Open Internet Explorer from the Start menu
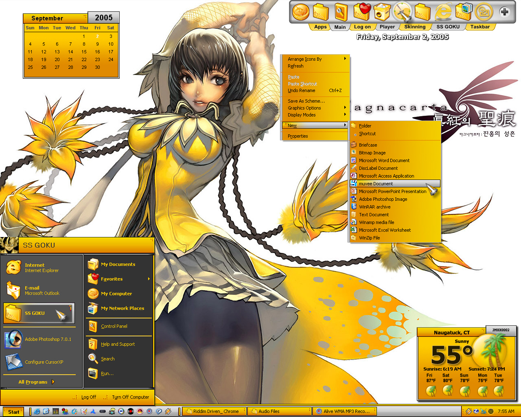 [39, 268]
